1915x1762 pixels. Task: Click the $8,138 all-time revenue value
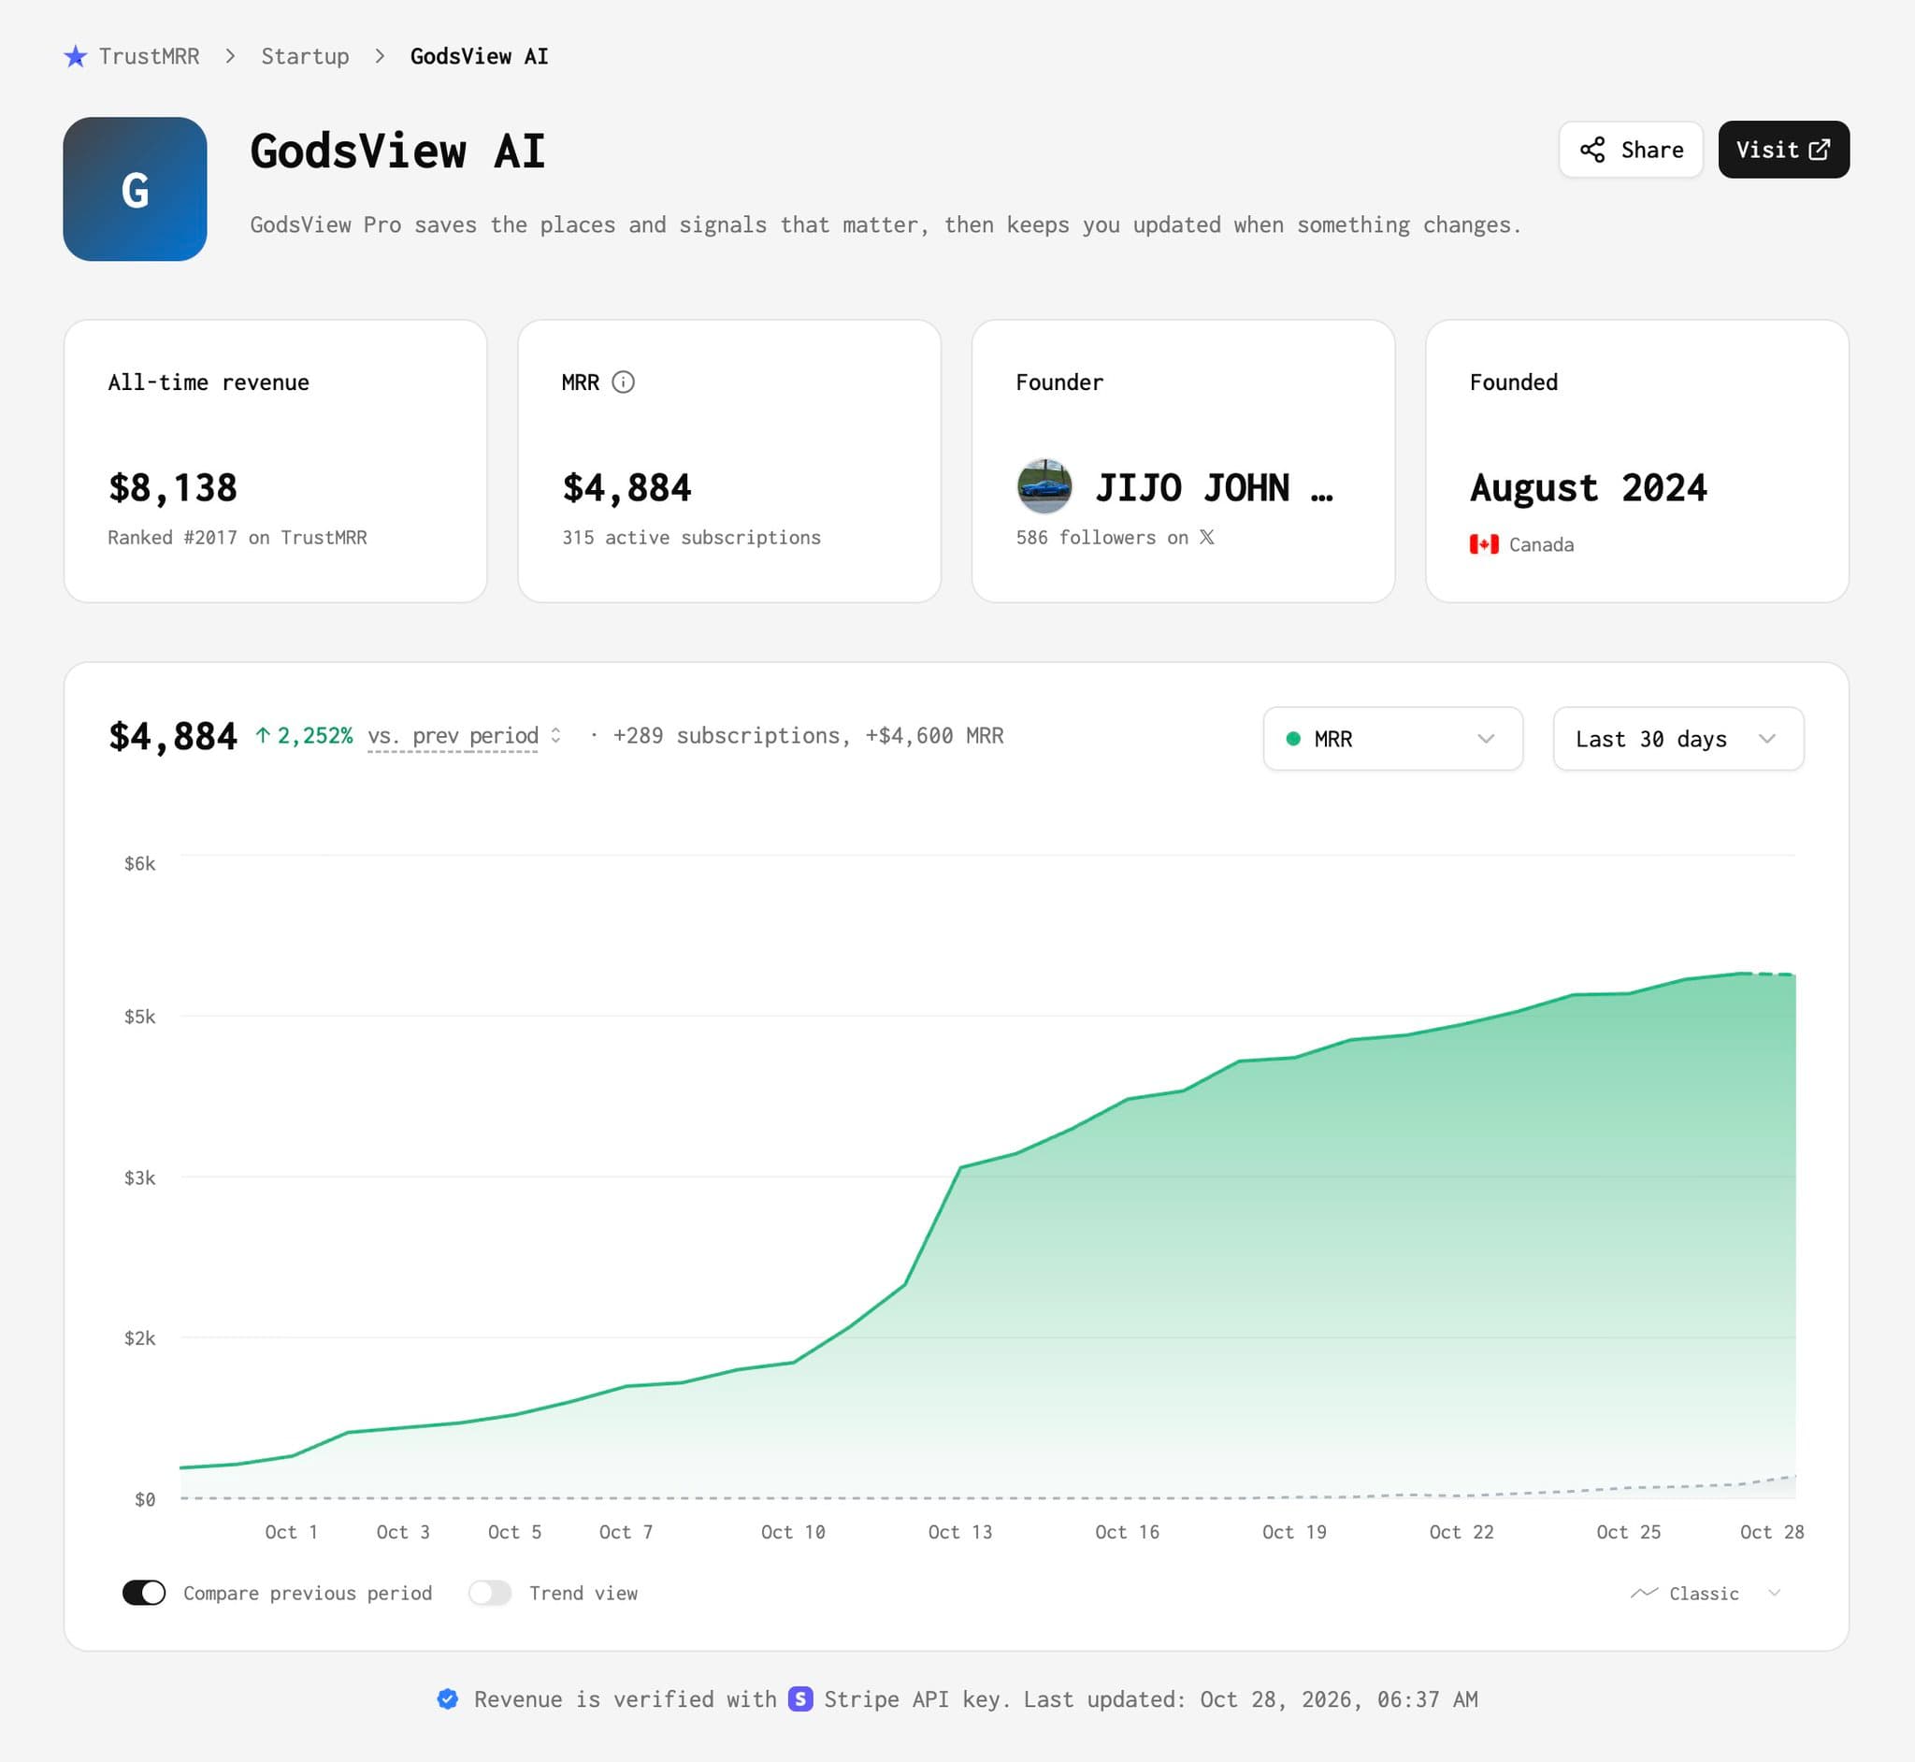click(173, 488)
